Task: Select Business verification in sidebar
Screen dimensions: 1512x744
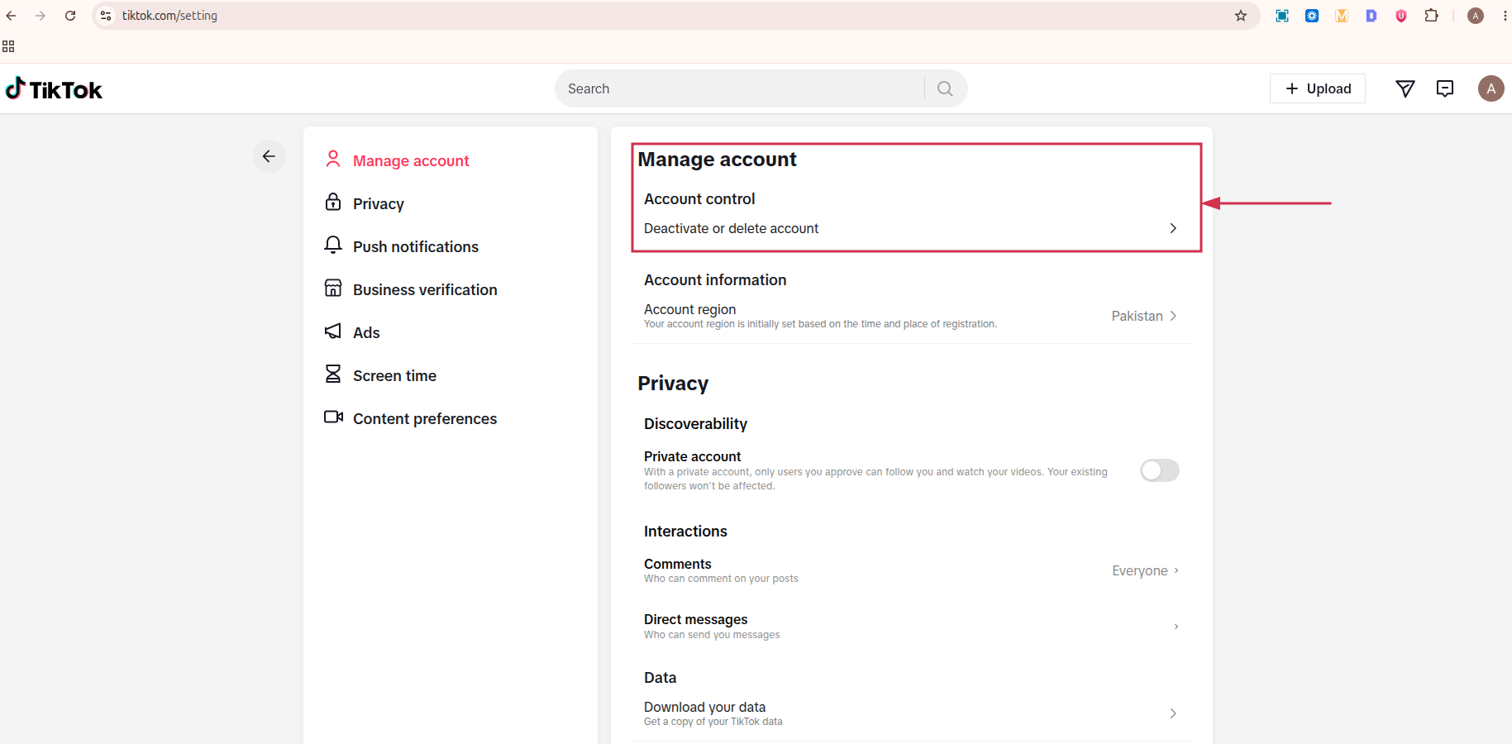Action: 425,289
